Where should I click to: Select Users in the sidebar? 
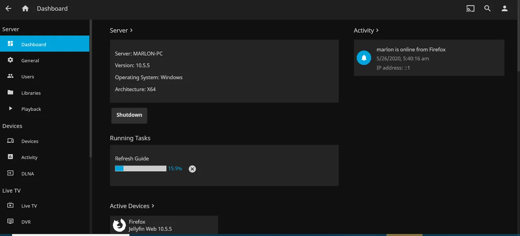point(45,76)
